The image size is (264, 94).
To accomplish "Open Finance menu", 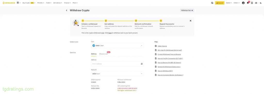I will (x=67, y=3).
